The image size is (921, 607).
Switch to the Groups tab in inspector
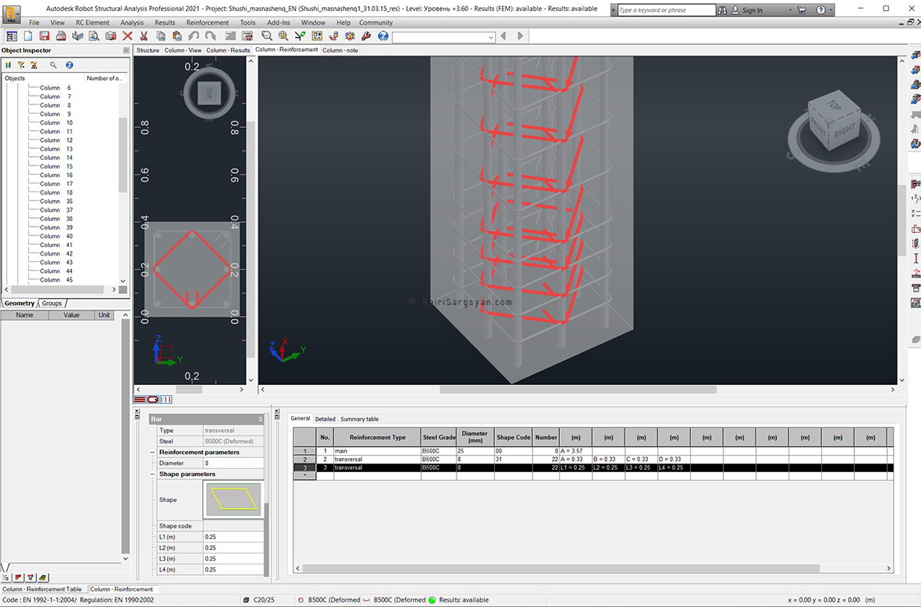(52, 303)
